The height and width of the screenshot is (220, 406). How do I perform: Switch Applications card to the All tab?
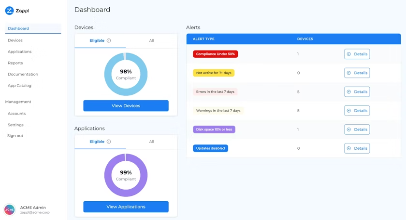151,142
